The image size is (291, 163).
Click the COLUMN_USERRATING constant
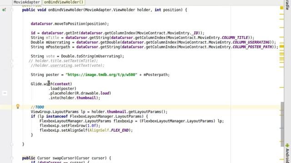click(x=251, y=42)
